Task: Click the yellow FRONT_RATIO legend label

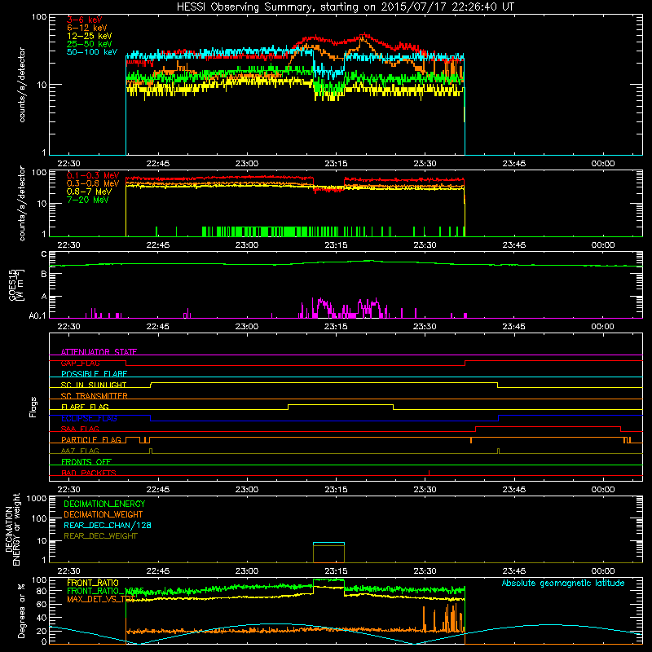Action: (x=93, y=583)
